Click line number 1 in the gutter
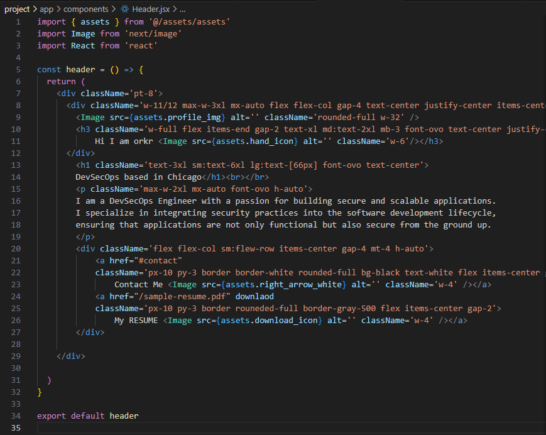This screenshot has width=546, height=435. [x=18, y=22]
